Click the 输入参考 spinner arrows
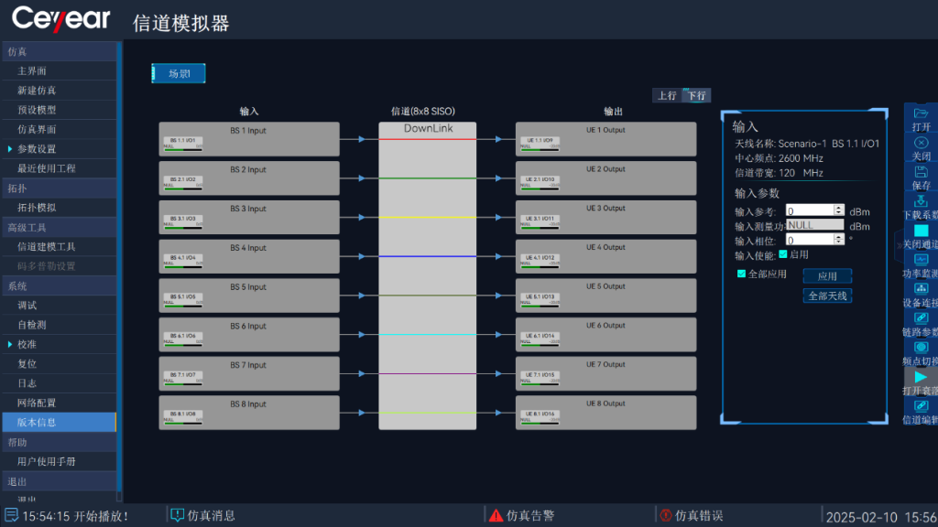The height and width of the screenshot is (527, 938). click(x=839, y=210)
